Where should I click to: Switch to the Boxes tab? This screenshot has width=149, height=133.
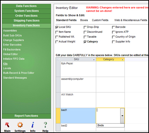coord(84,20)
